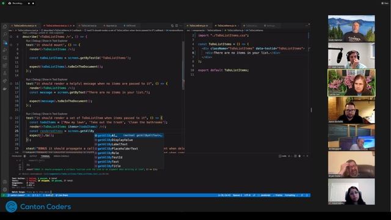Click the JavaScript language mode in status bar

[265, 196]
